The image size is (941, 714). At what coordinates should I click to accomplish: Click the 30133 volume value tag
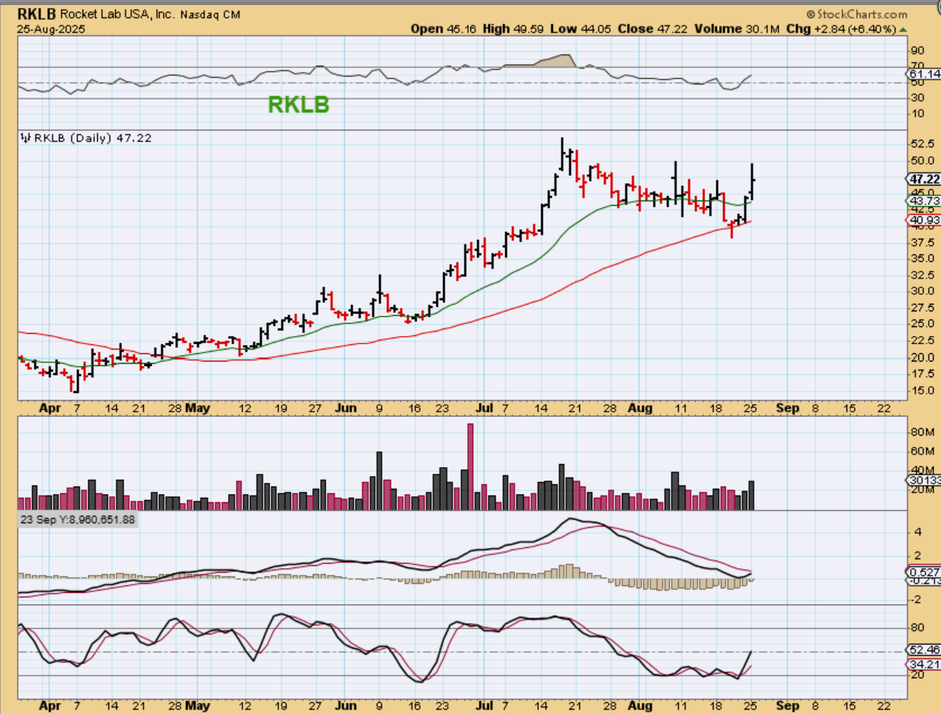click(x=923, y=480)
